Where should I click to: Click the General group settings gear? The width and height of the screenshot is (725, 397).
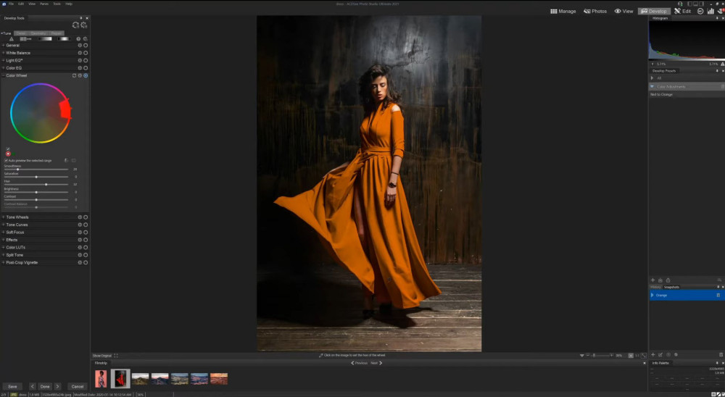(80, 46)
